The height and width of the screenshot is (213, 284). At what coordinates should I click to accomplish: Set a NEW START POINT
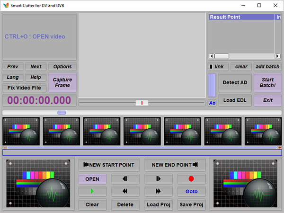[109, 165]
